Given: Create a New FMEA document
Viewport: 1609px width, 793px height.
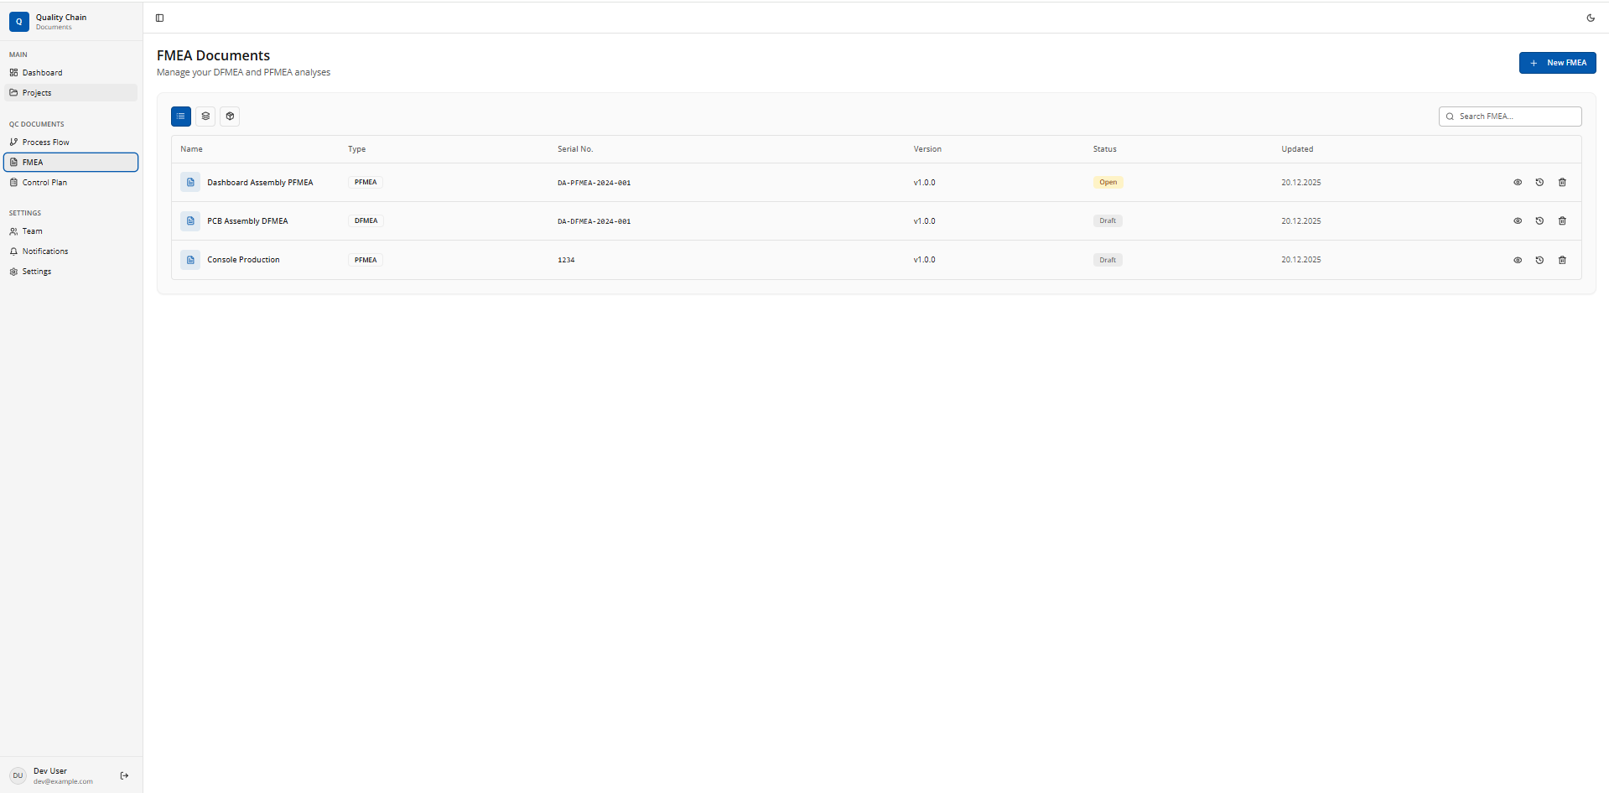Looking at the screenshot, I should pos(1557,63).
